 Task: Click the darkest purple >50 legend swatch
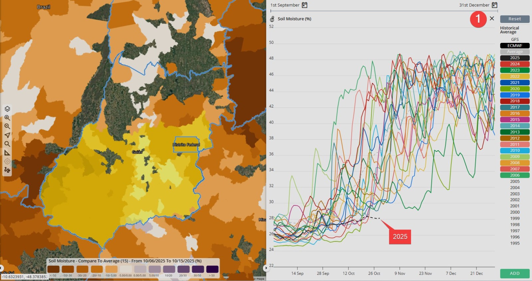pyautogui.click(x=212, y=269)
